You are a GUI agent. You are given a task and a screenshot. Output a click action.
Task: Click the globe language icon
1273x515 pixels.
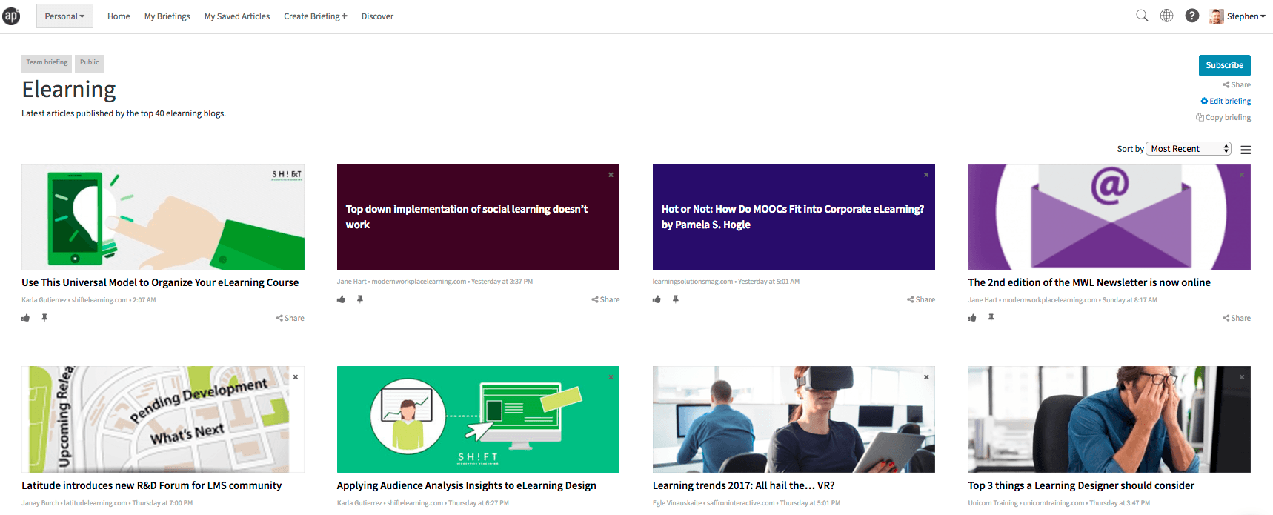1166,16
